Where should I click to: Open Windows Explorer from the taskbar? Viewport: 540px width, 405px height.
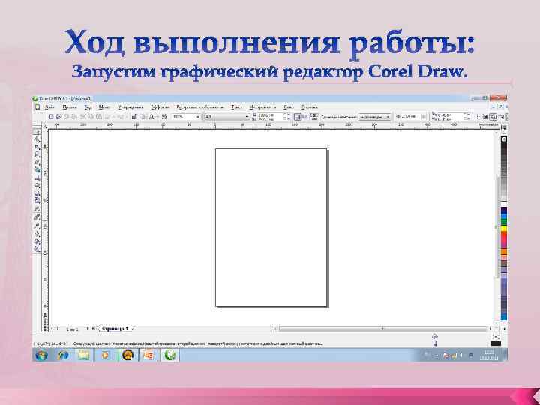[x=84, y=355]
